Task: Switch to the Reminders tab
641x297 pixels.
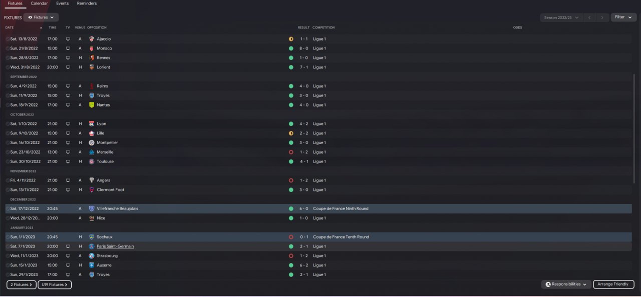Action: point(87,3)
